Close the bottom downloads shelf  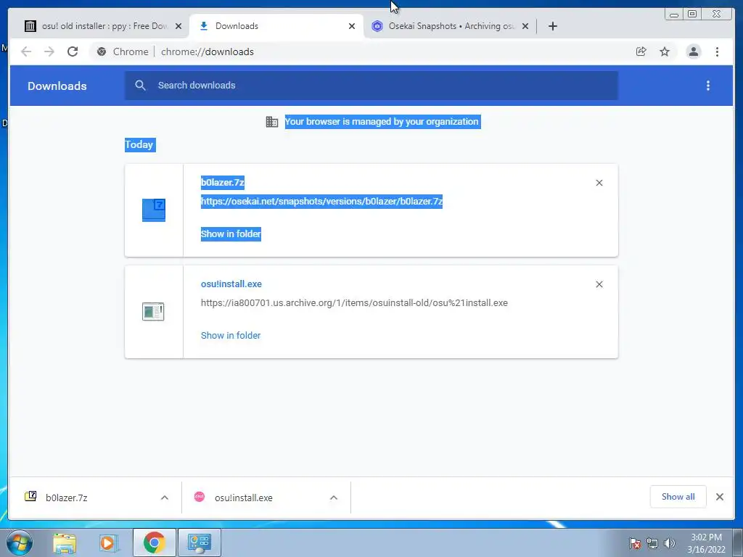coord(720,497)
